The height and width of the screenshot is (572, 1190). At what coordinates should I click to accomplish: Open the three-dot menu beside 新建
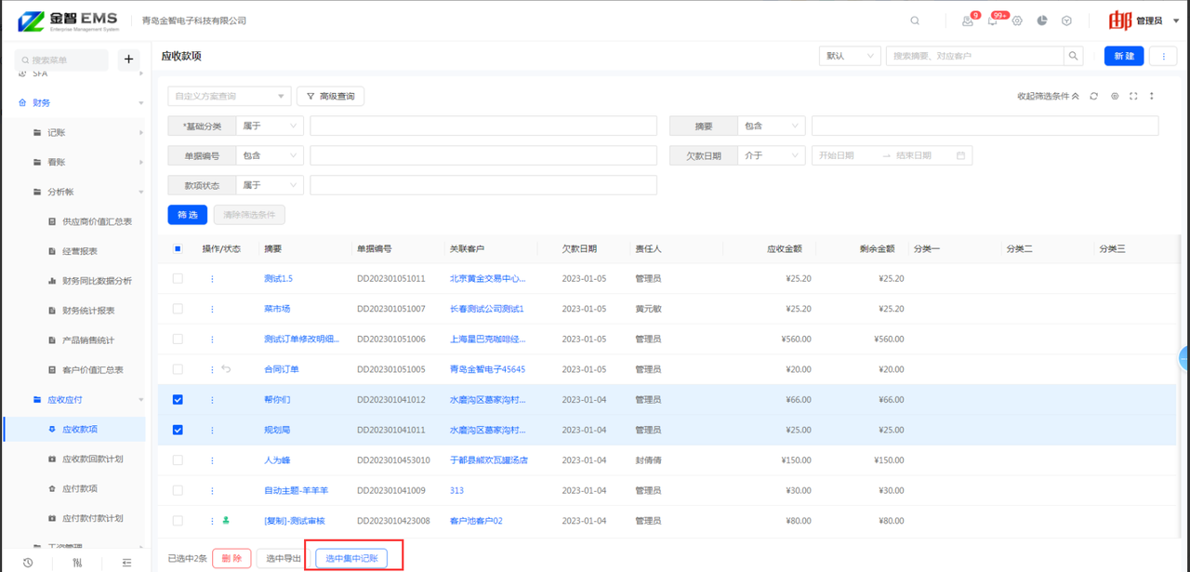(x=1163, y=56)
